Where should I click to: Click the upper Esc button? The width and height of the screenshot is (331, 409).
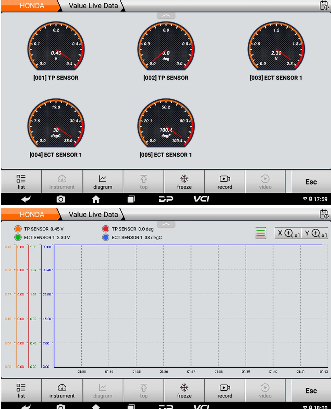(x=311, y=182)
